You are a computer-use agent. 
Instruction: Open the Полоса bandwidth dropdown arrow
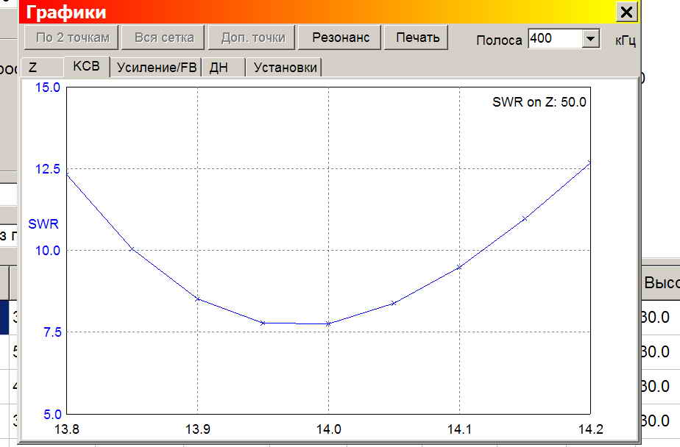pos(589,38)
